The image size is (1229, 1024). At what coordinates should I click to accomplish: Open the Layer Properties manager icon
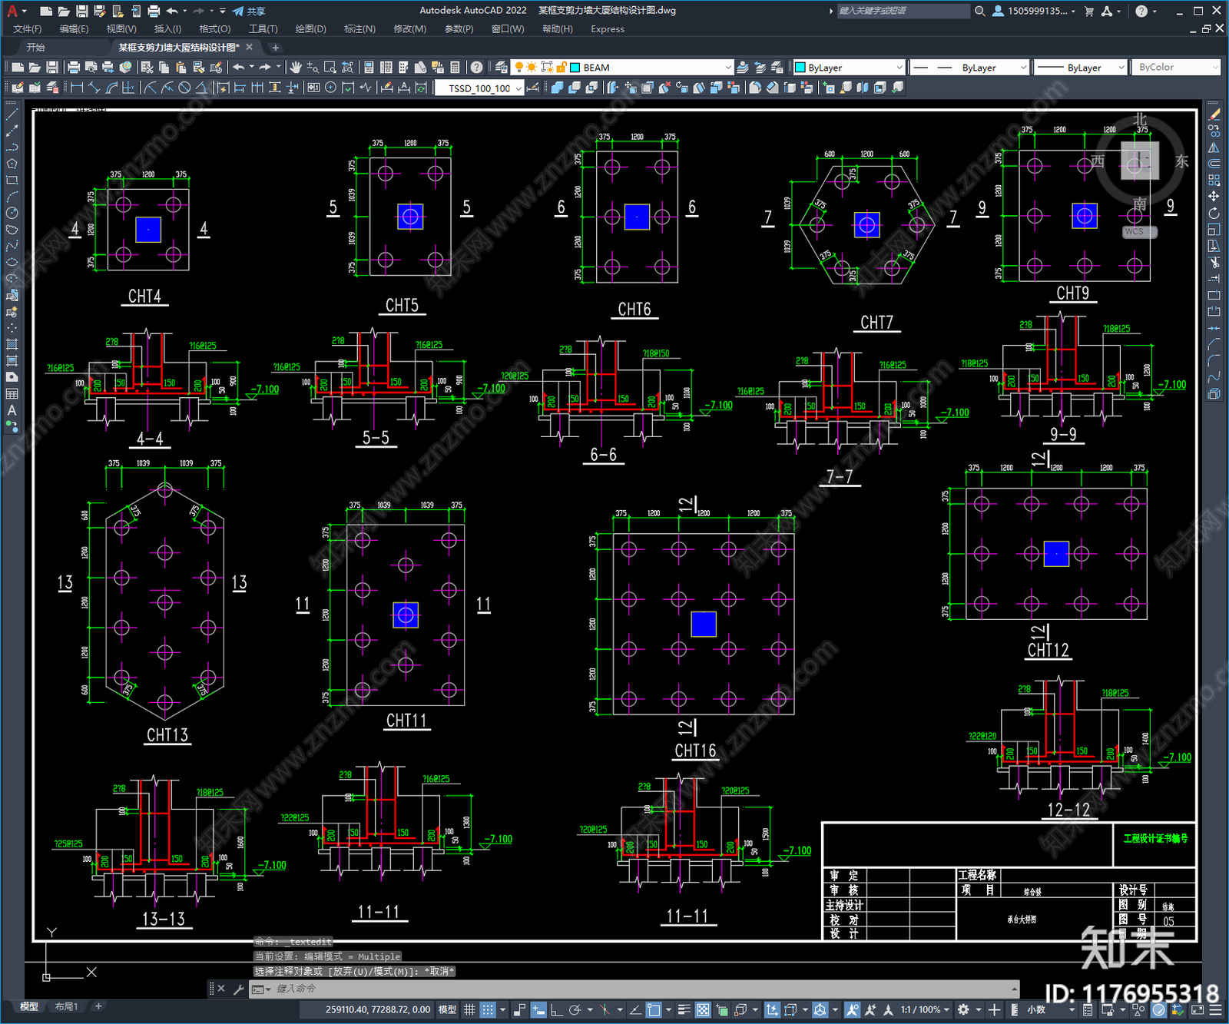(501, 68)
